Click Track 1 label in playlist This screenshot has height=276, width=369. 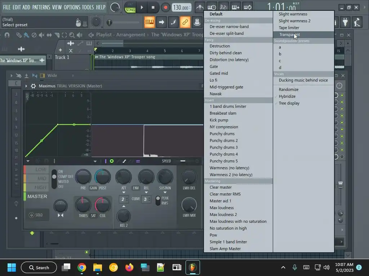coord(62,57)
